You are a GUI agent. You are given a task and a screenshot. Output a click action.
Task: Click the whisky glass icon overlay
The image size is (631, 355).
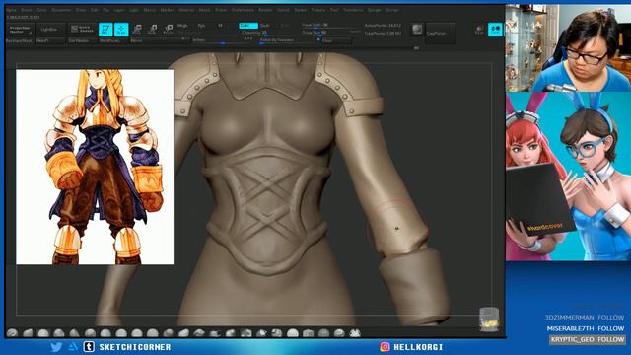coord(489,319)
